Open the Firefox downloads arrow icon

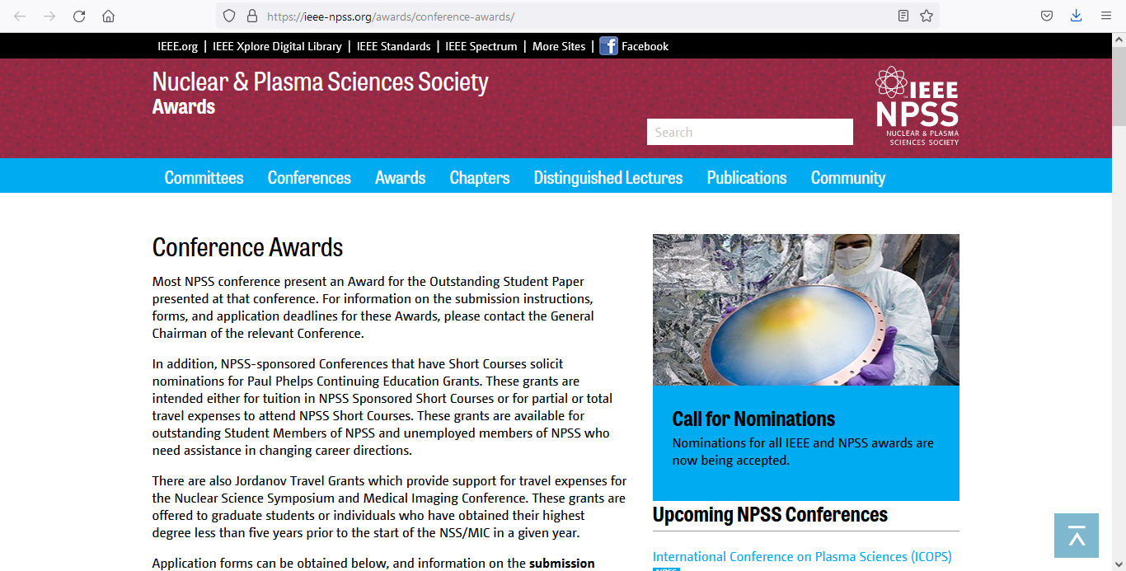pyautogui.click(x=1076, y=16)
